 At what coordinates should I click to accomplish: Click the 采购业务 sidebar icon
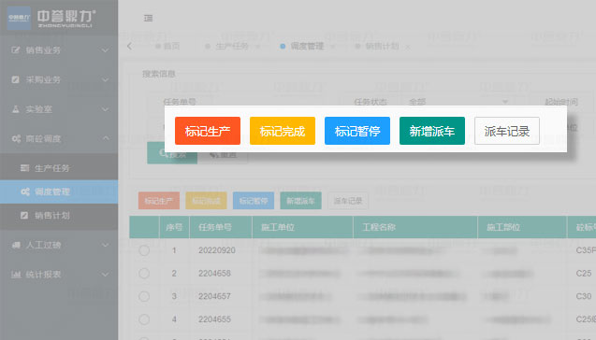[x=16, y=79]
